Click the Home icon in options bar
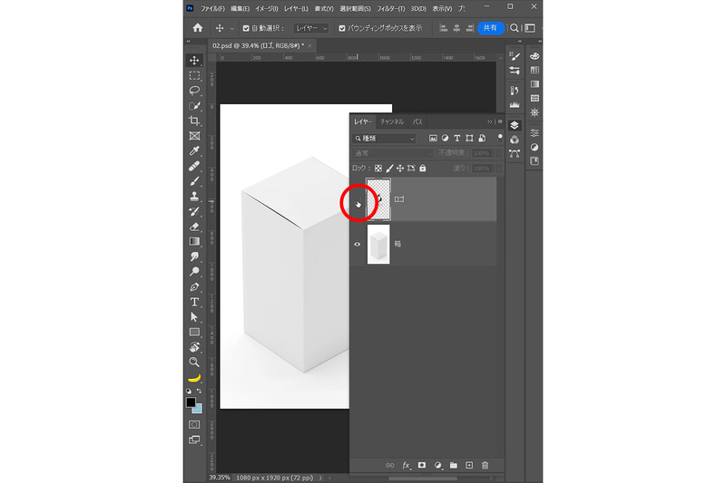Viewport: 726px width, 483px height. tap(198, 28)
